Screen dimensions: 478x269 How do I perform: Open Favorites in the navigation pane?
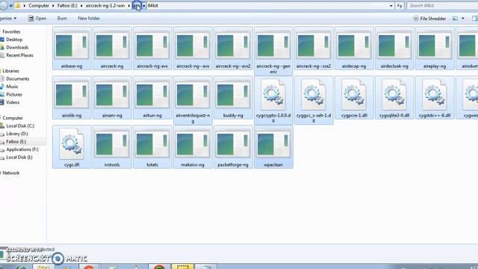[x=11, y=31]
